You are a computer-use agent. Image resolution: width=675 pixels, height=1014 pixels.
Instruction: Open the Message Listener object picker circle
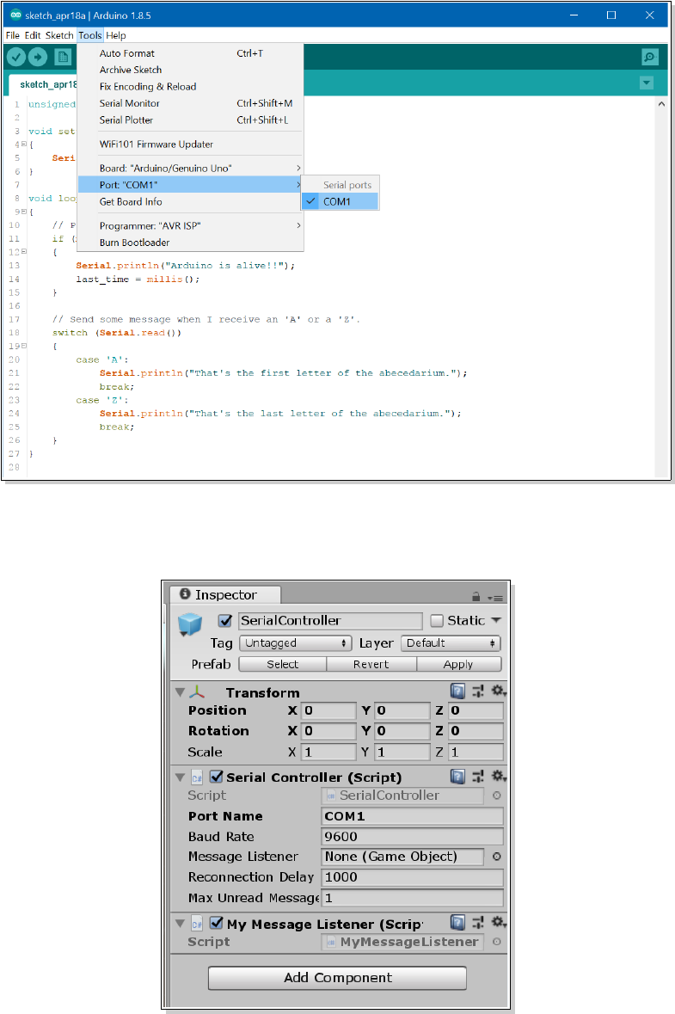pos(496,857)
